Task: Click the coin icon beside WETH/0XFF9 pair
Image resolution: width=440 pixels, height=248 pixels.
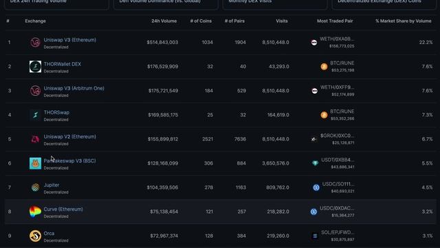Action: (315, 91)
